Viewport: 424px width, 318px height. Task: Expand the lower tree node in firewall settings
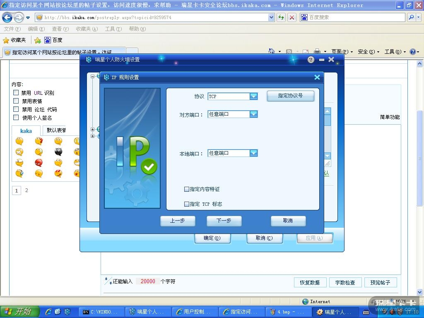point(92,136)
